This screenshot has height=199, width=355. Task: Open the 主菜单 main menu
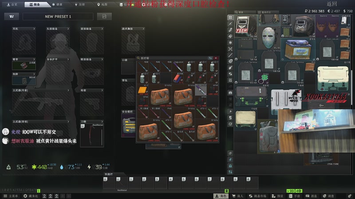coord(11,196)
